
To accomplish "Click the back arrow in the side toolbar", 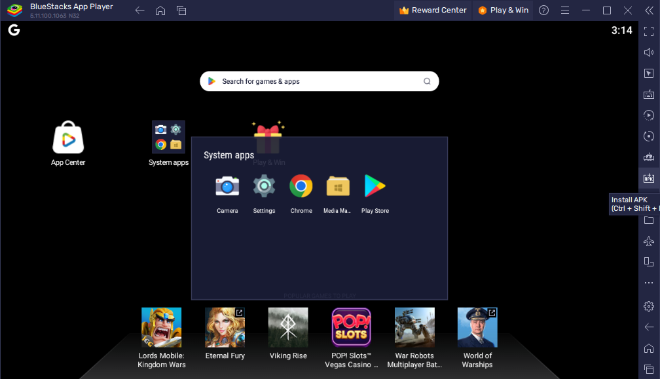I will tap(649, 327).
